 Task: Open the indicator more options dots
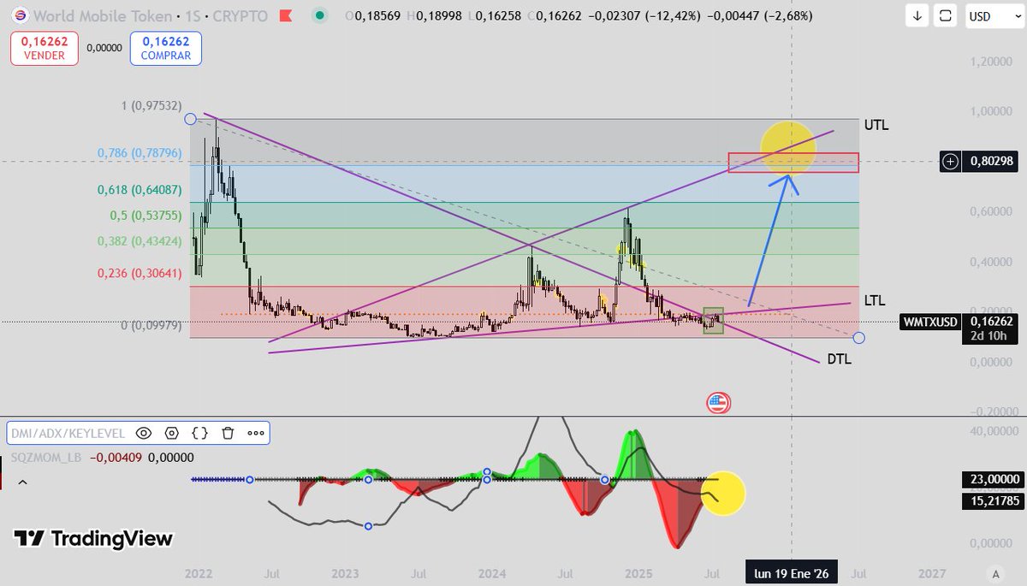255,433
